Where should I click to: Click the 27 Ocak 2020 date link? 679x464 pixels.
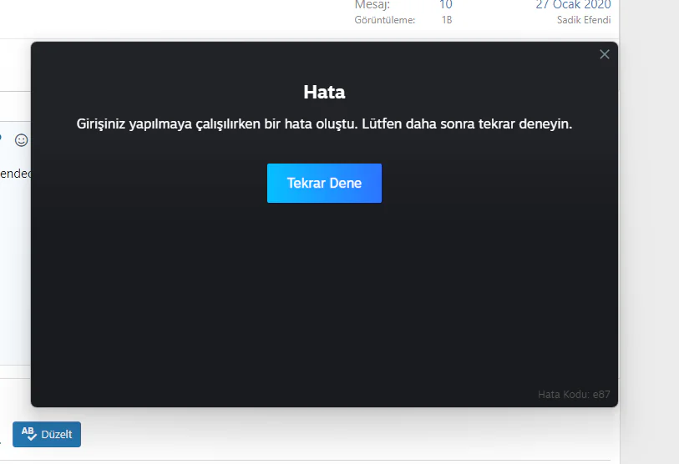(573, 5)
